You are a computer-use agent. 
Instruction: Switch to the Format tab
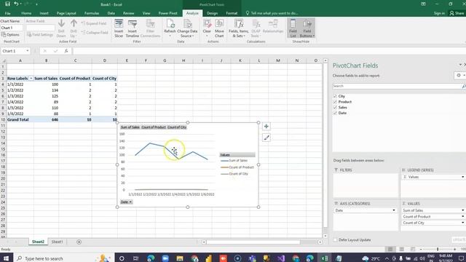click(232, 13)
